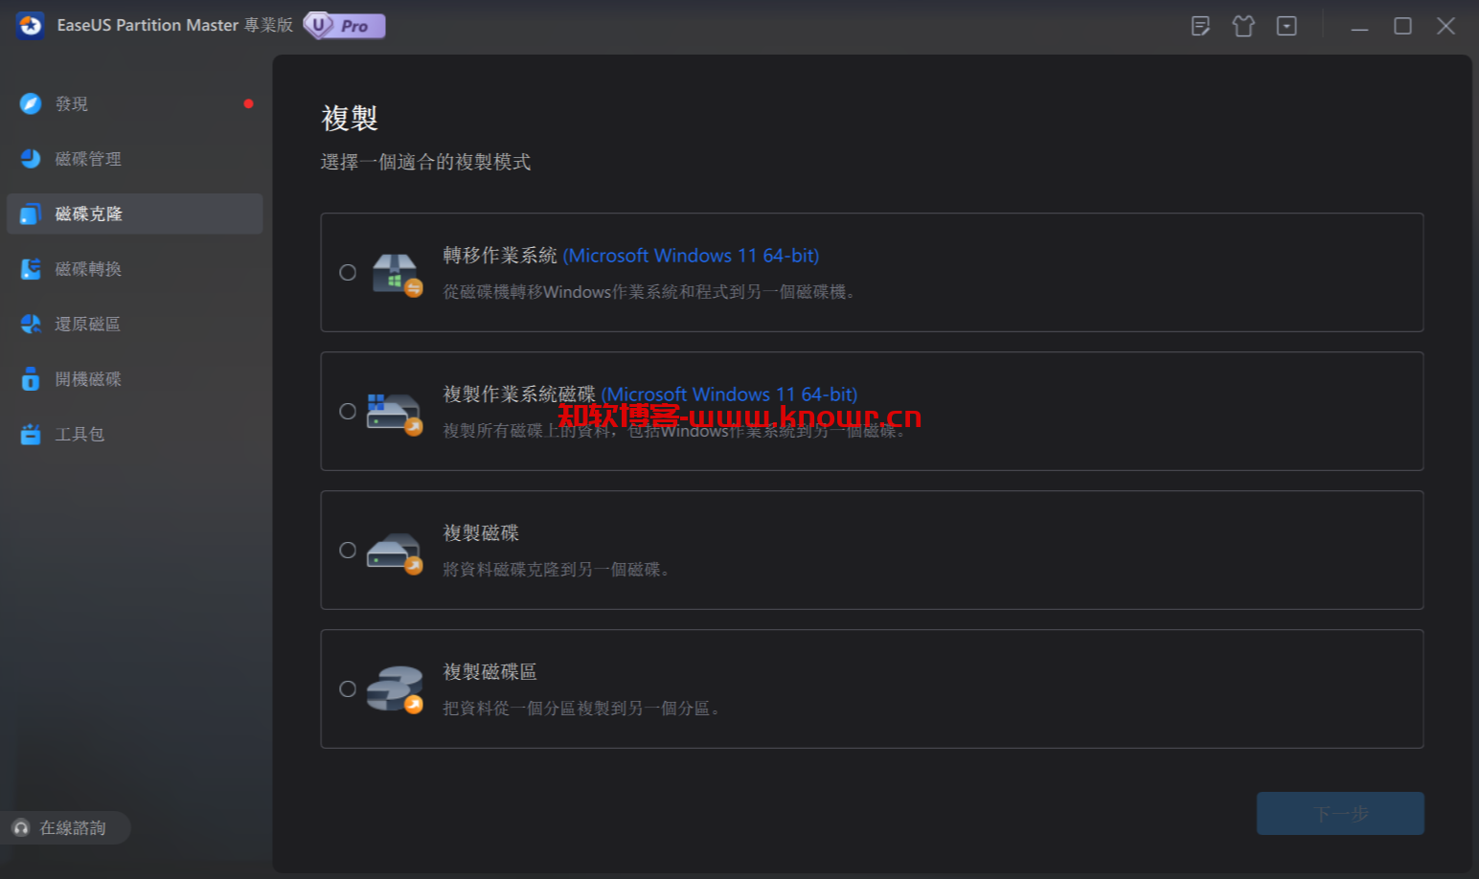Viewport: 1479px width, 879px height.
Task: Maximize the EaseUS window
Action: click(x=1402, y=26)
